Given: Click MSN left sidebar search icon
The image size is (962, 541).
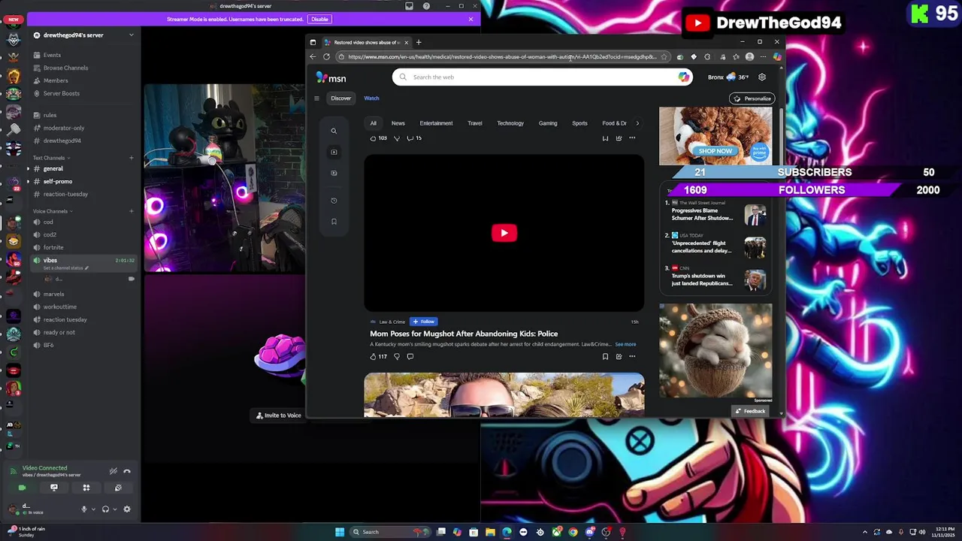Looking at the screenshot, I should (334, 131).
